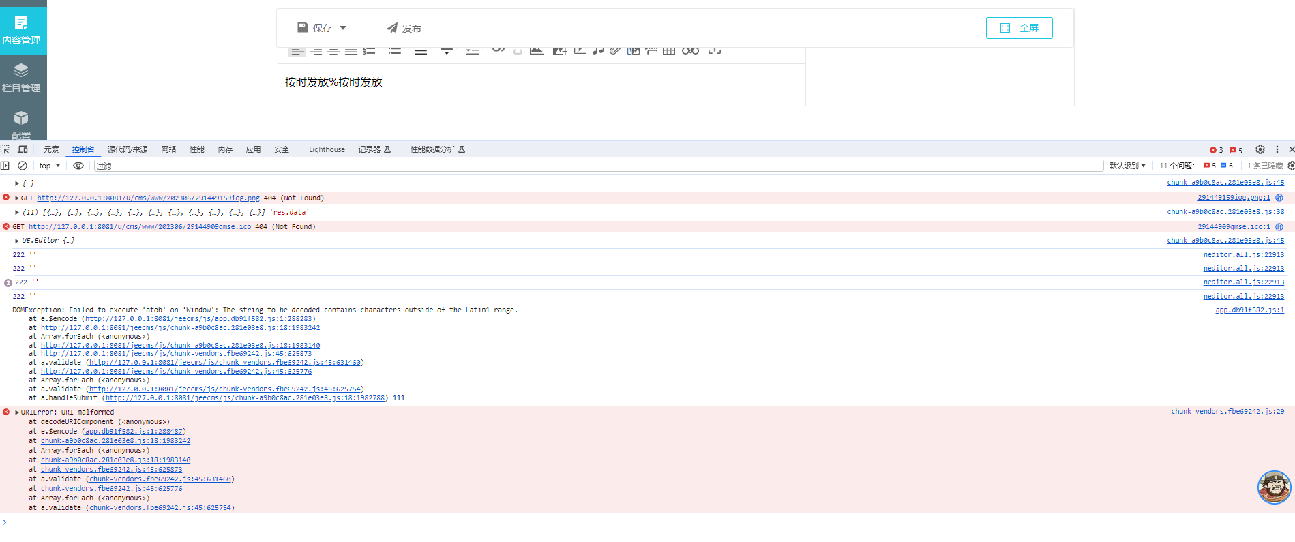Click the editor text 按时发放%按时发放
This screenshot has width=1295, height=542.
[333, 82]
